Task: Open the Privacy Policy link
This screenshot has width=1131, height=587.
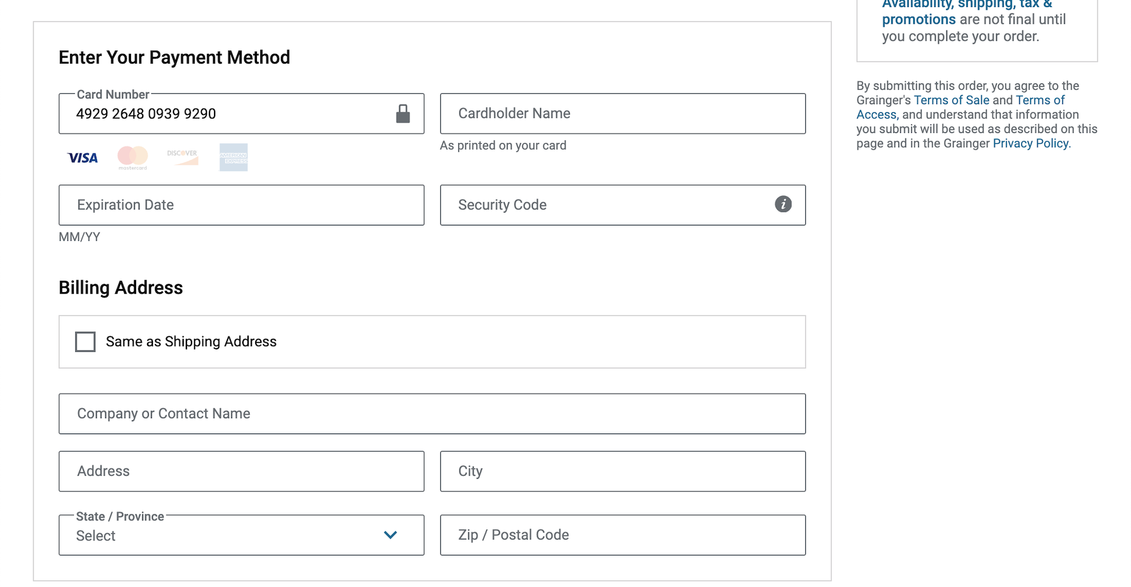Action: point(1031,143)
